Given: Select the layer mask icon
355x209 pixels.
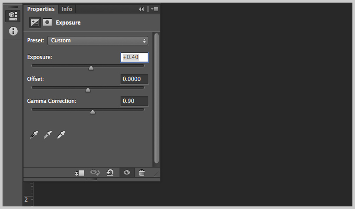Looking at the screenshot, I should pos(48,22).
